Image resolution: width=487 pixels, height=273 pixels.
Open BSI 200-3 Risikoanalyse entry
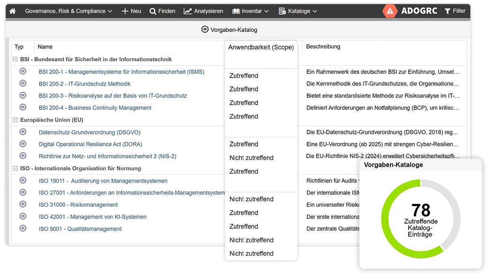pyautogui.click(x=113, y=96)
